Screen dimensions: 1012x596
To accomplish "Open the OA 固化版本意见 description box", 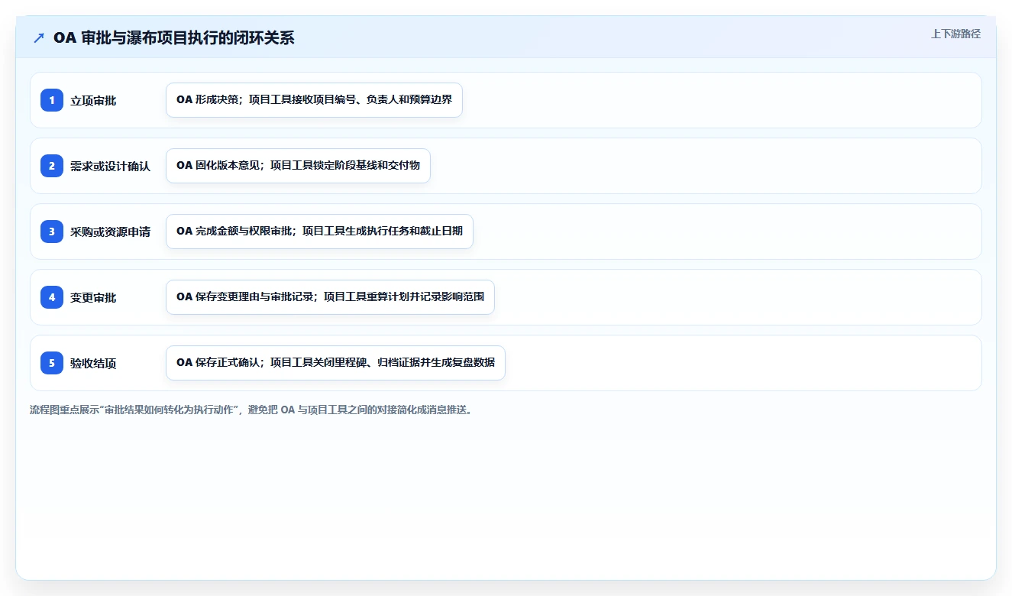I will coord(298,166).
